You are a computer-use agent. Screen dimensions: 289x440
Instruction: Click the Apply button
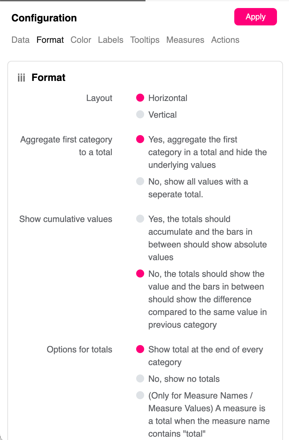255,17
